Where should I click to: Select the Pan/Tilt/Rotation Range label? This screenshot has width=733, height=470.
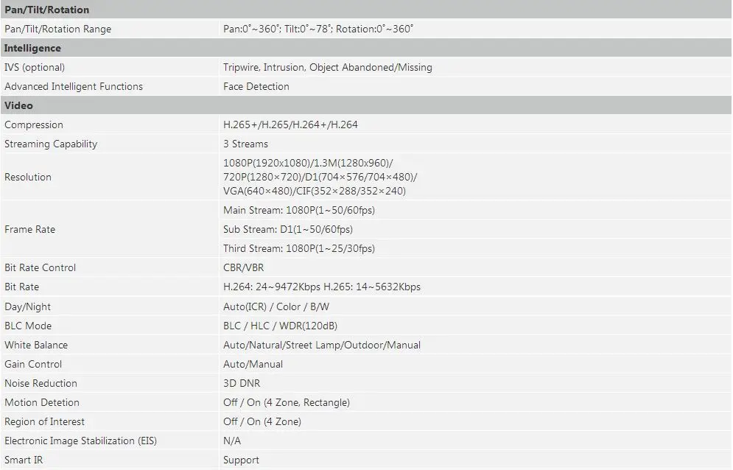coord(58,29)
